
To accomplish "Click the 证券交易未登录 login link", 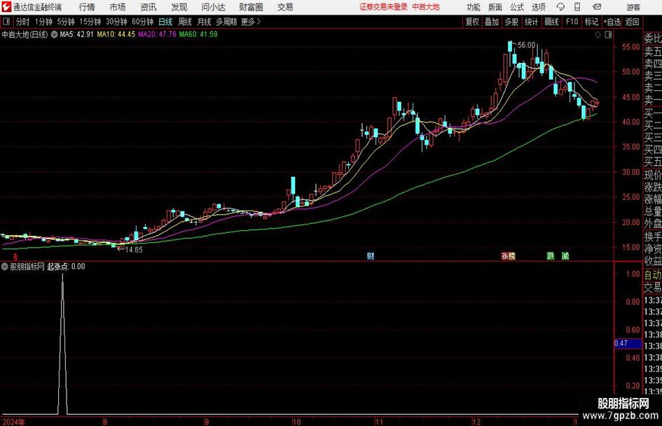I will click(383, 7).
